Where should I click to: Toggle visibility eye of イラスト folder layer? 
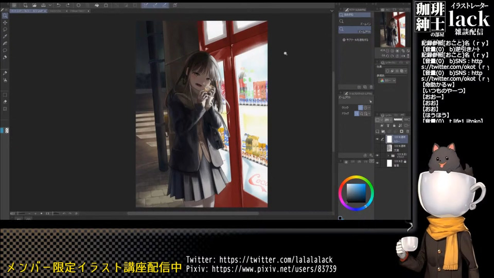point(377,155)
